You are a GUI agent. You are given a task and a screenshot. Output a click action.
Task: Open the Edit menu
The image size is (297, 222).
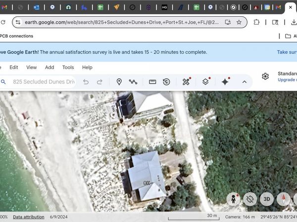[x=14, y=68]
